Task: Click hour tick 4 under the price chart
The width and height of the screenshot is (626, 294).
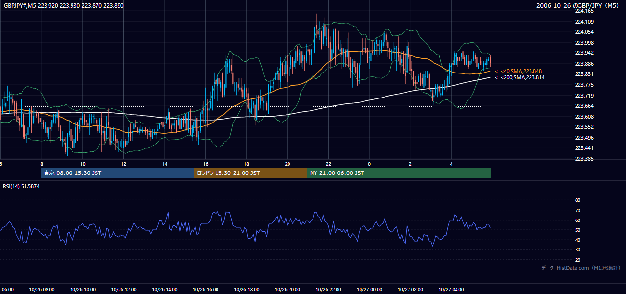Action: pos(451,164)
